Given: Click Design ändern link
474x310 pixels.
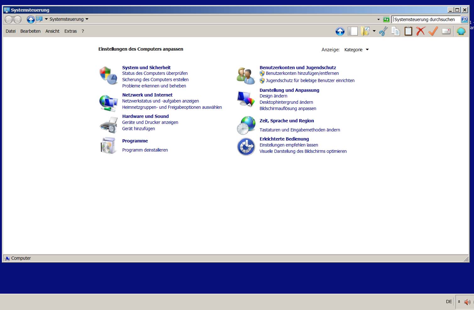Looking at the screenshot, I should pos(273,96).
